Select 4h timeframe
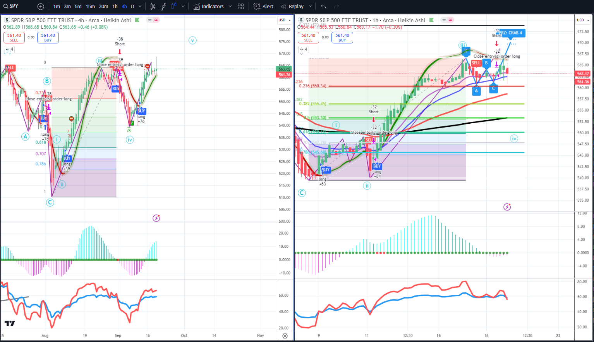Viewport: 594px width, 342px height. point(124,7)
